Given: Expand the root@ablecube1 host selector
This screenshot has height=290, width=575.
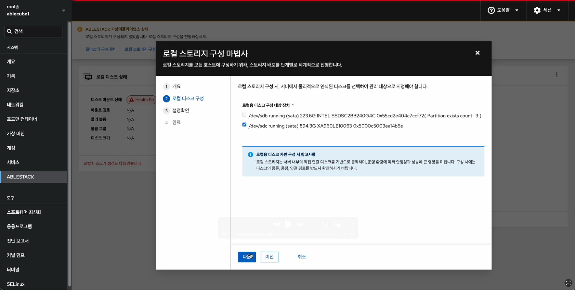Looking at the screenshot, I should pyautogui.click(x=64, y=10).
